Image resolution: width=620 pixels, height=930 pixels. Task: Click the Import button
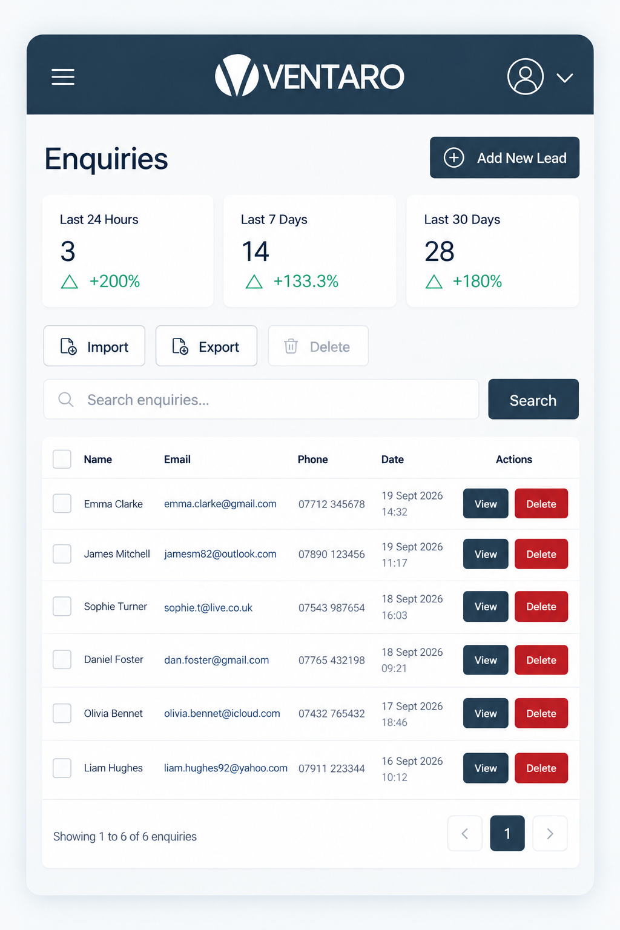94,346
